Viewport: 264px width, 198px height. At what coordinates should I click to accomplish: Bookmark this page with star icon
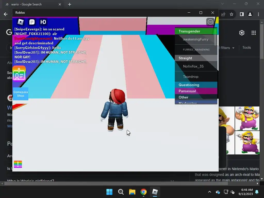(232, 14)
